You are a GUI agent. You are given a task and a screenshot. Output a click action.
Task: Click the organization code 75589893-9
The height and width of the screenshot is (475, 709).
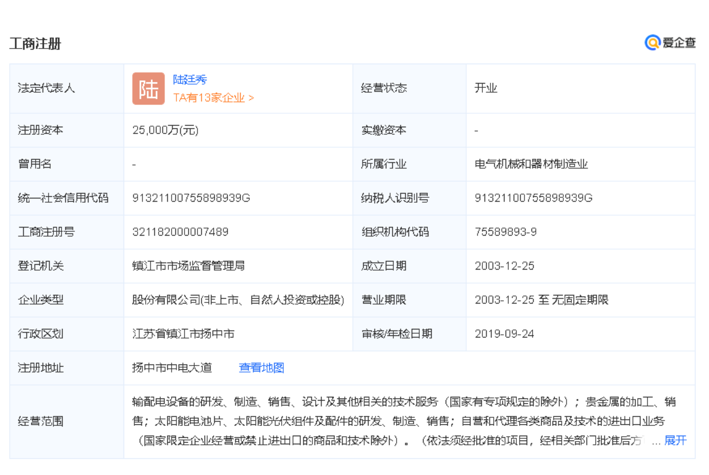(x=506, y=232)
